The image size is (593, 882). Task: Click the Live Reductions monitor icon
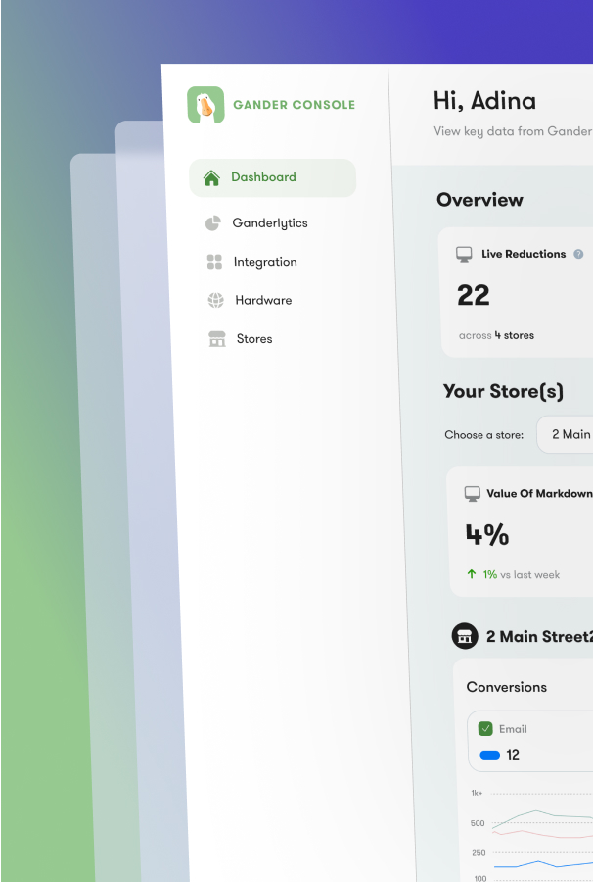[x=464, y=254]
